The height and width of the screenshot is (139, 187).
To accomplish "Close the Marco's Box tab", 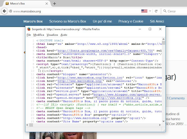I will (47, 4).
